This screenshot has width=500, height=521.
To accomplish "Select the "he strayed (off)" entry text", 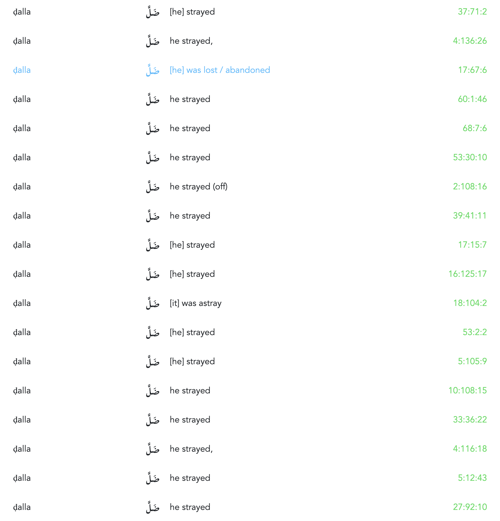I will [x=198, y=186].
